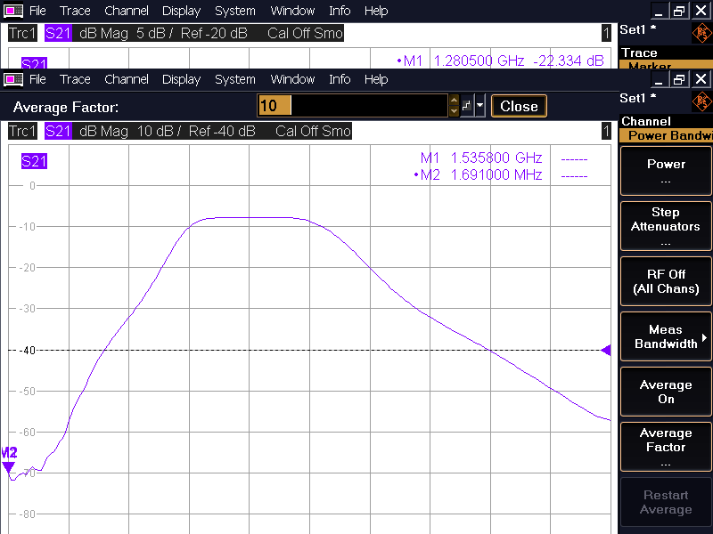The width and height of the screenshot is (713, 534).
Task: Increase Average Factor with the up arrow
Action: (x=454, y=101)
